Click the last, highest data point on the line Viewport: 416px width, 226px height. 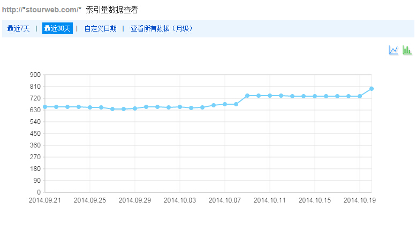[x=371, y=89]
